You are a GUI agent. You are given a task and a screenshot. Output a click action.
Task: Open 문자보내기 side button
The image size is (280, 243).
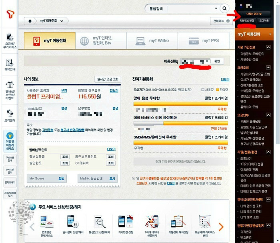point(10,183)
